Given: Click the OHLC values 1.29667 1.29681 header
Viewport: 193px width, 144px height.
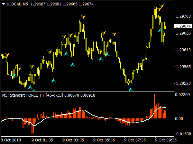Looking at the screenshot, I should click(x=62, y=4).
